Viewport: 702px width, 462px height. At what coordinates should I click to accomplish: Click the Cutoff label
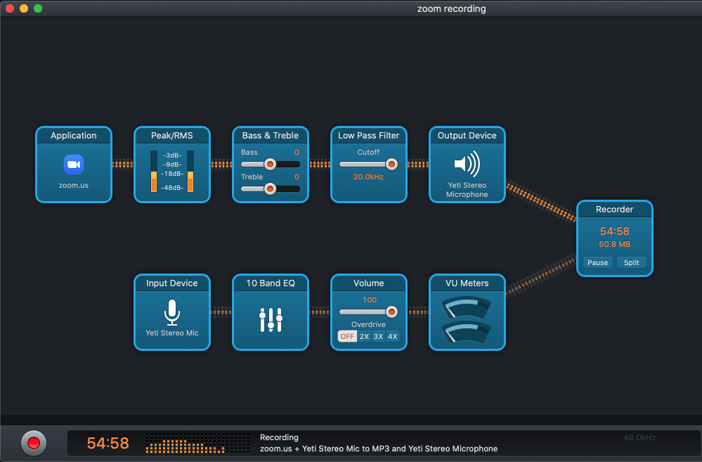[368, 153]
